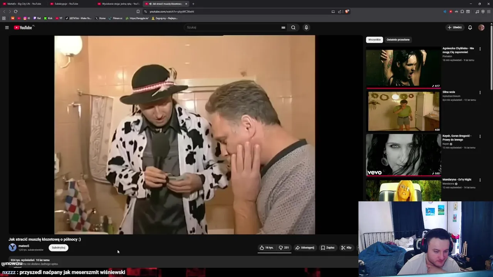
Task: Start voice search with microphone icon
Action: 306,27
